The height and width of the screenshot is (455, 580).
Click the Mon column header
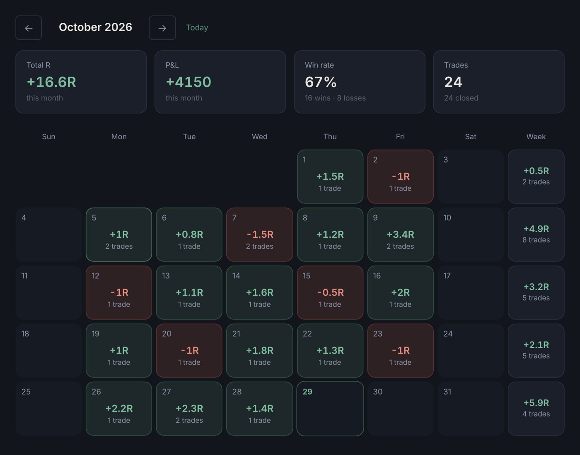(119, 137)
